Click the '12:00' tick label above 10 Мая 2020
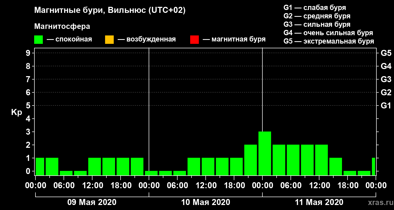The width and height of the screenshot is (394, 210). [206, 186]
